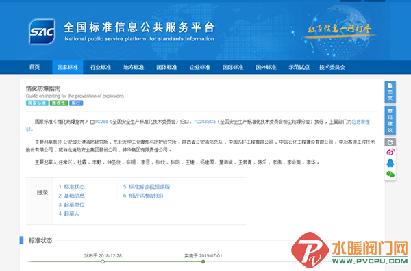Jump to the 标准状态 table of contents entry
Screen dimensions: 411x271
click(71, 187)
